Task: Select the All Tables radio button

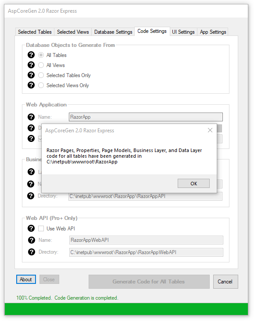Action: pos(41,55)
